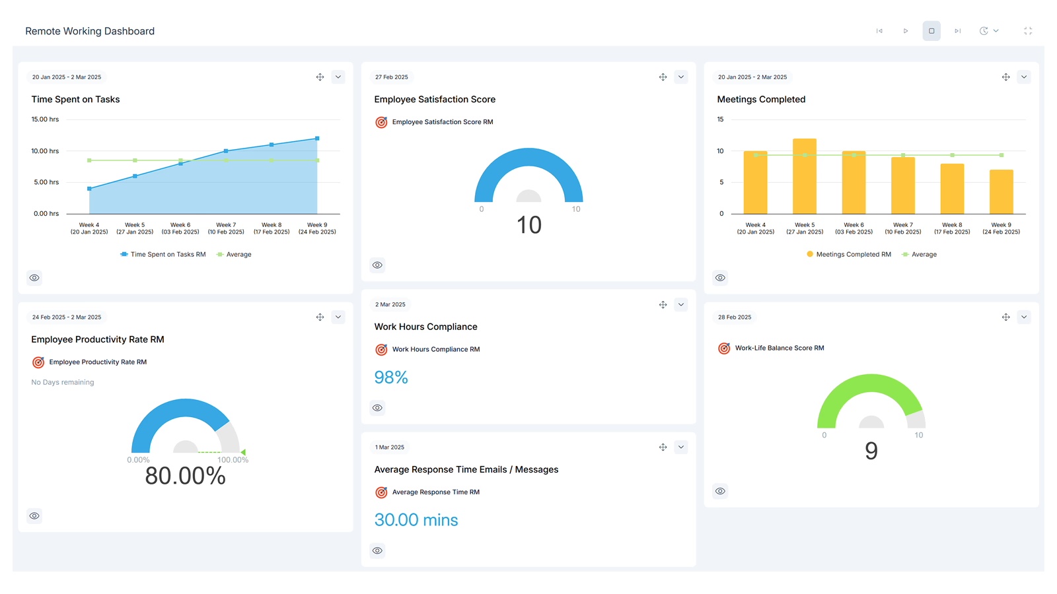Expand the Employee Productivity Rate RM widget menu

click(338, 317)
